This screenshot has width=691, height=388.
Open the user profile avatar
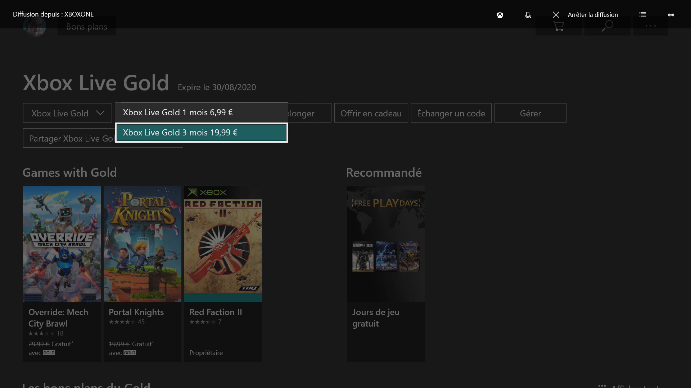(35, 26)
